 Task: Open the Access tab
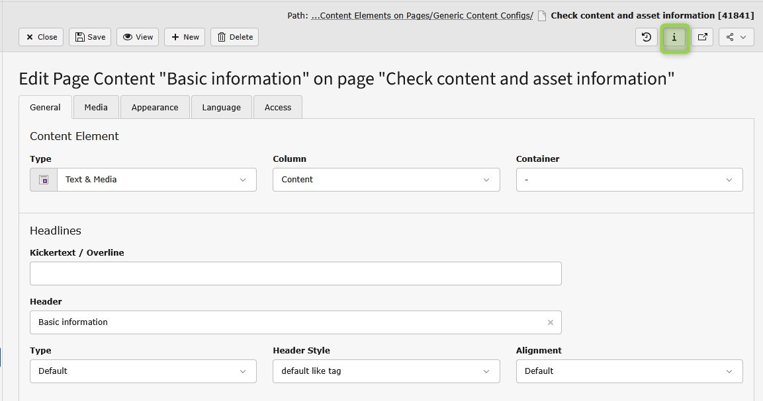(x=277, y=107)
